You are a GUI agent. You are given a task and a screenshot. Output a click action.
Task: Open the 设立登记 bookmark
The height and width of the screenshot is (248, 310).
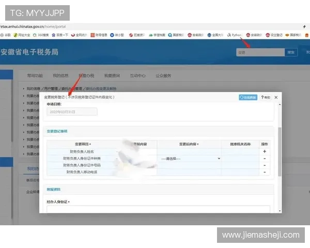pos(274,35)
